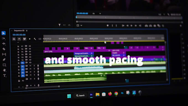Select the Selection (arrow) tool
The width and height of the screenshot is (188, 106).
pos(4,33)
